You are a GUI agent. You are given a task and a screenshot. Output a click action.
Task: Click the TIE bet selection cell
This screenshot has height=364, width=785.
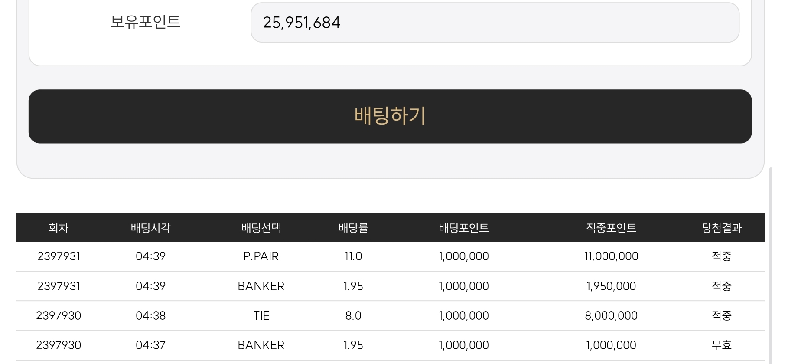click(x=261, y=316)
